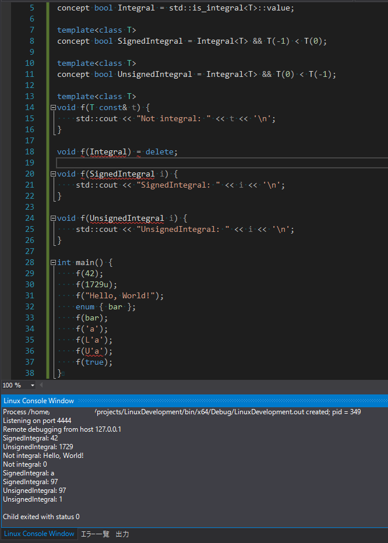This screenshot has height=543, width=388.
Task: Click "SignedIntegral: " string on line 21
Action: pyautogui.click(x=178, y=185)
